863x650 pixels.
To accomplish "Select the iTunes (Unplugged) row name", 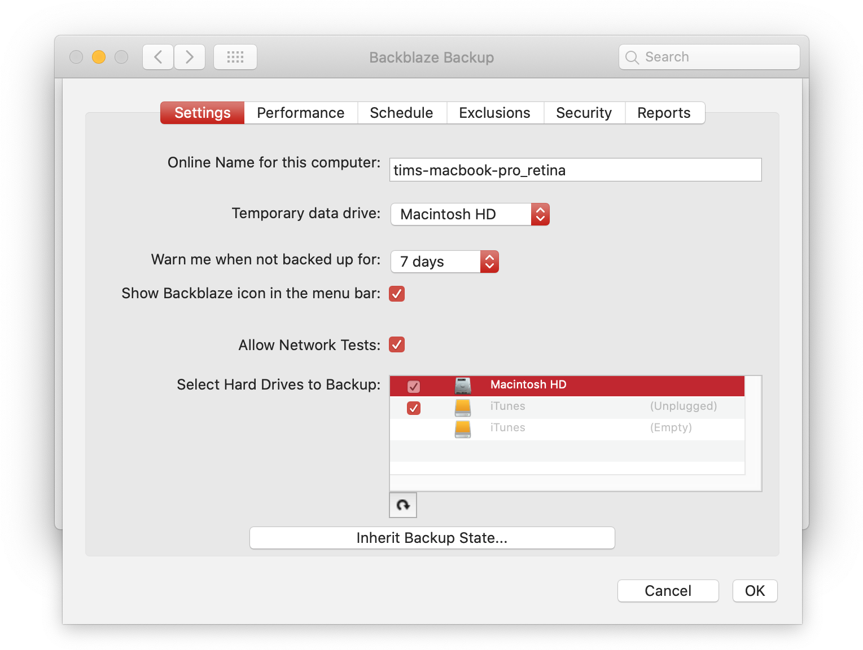I will point(508,406).
